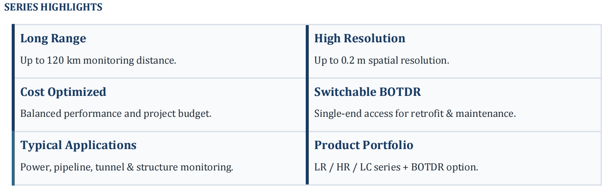The width and height of the screenshot is (604, 188).
Task: Select the Typical Applications heading
Action: pyautogui.click(x=78, y=145)
